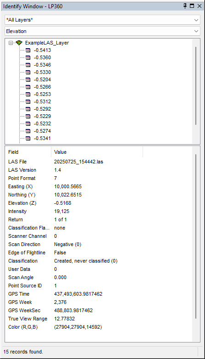Image resolution: width=205 pixels, height=359 pixels.
Task: Click the Scan Angle value 0.000
Action: point(61,277)
